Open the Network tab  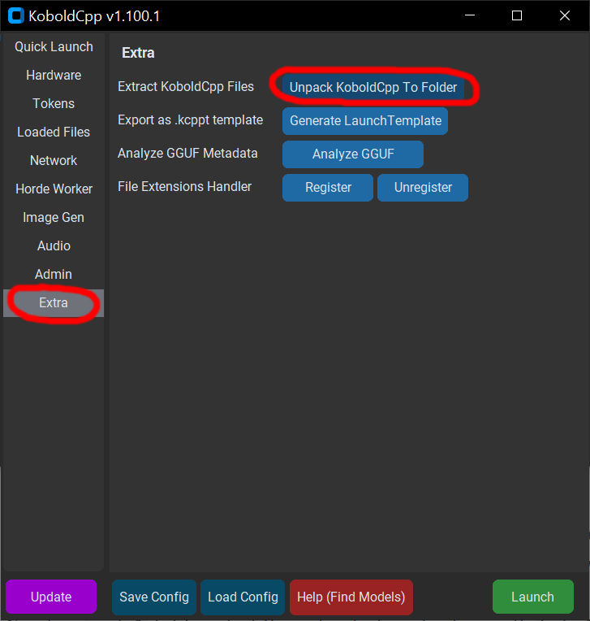tap(54, 161)
